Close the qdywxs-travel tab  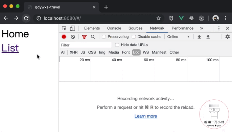[94, 7]
